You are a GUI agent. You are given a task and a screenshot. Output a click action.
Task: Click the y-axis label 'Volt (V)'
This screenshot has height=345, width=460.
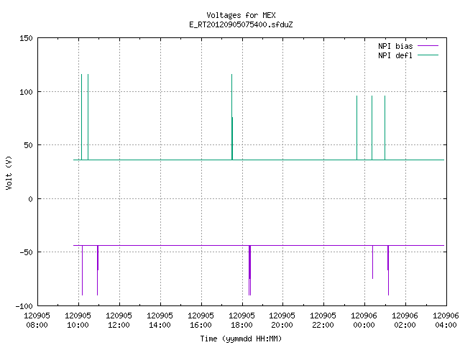point(9,172)
